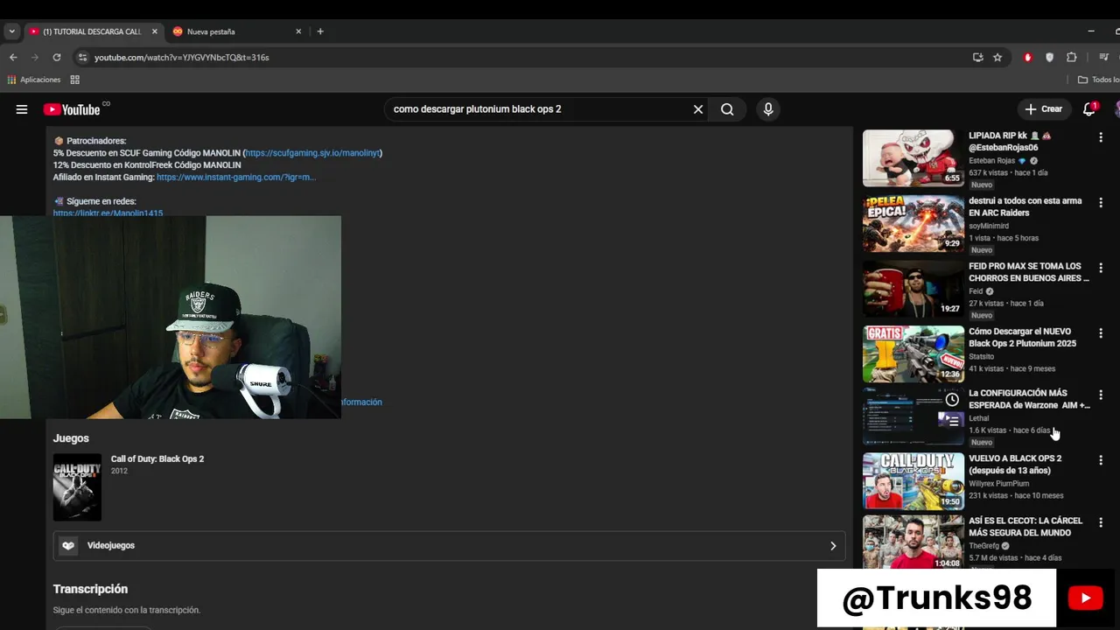The height and width of the screenshot is (630, 1120).
Task: Bookmark this page with star icon
Action: point(997,57)
